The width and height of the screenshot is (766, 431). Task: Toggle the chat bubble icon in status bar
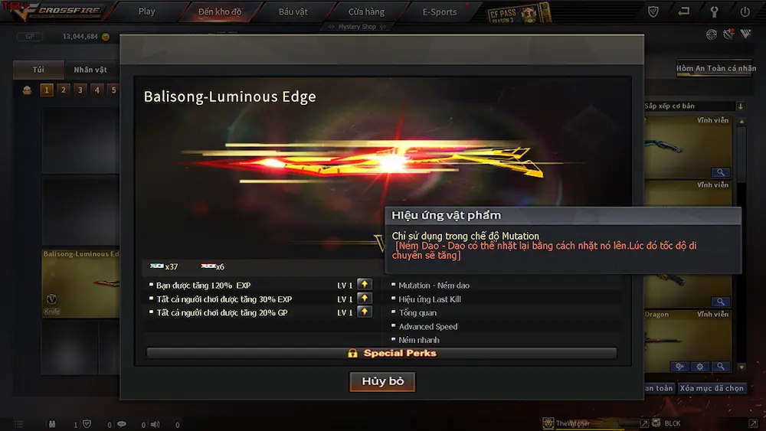[122, 424]
